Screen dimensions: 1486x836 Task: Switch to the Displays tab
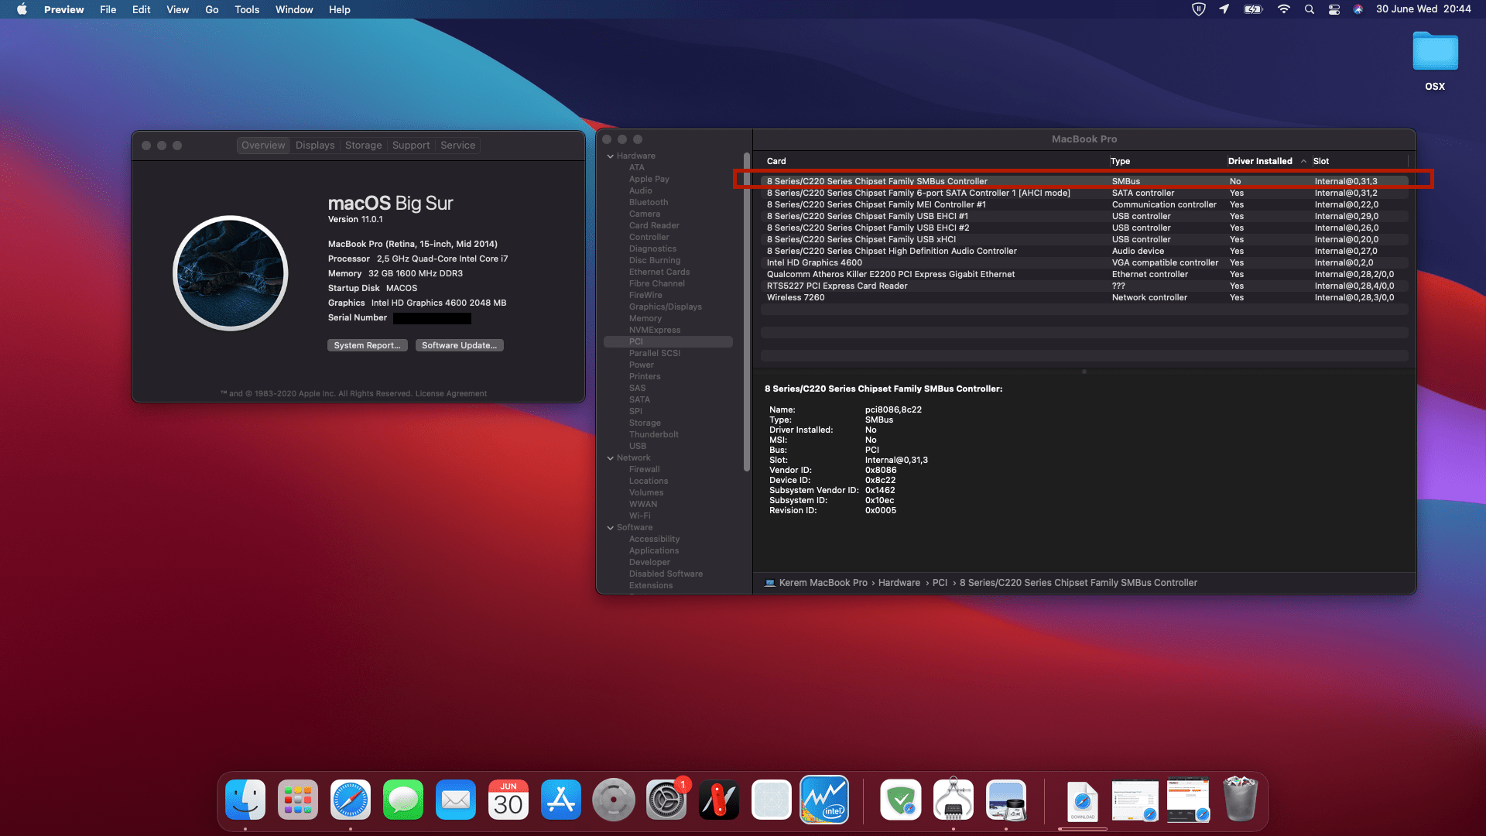pyautogui.click(x=315, y=146)
